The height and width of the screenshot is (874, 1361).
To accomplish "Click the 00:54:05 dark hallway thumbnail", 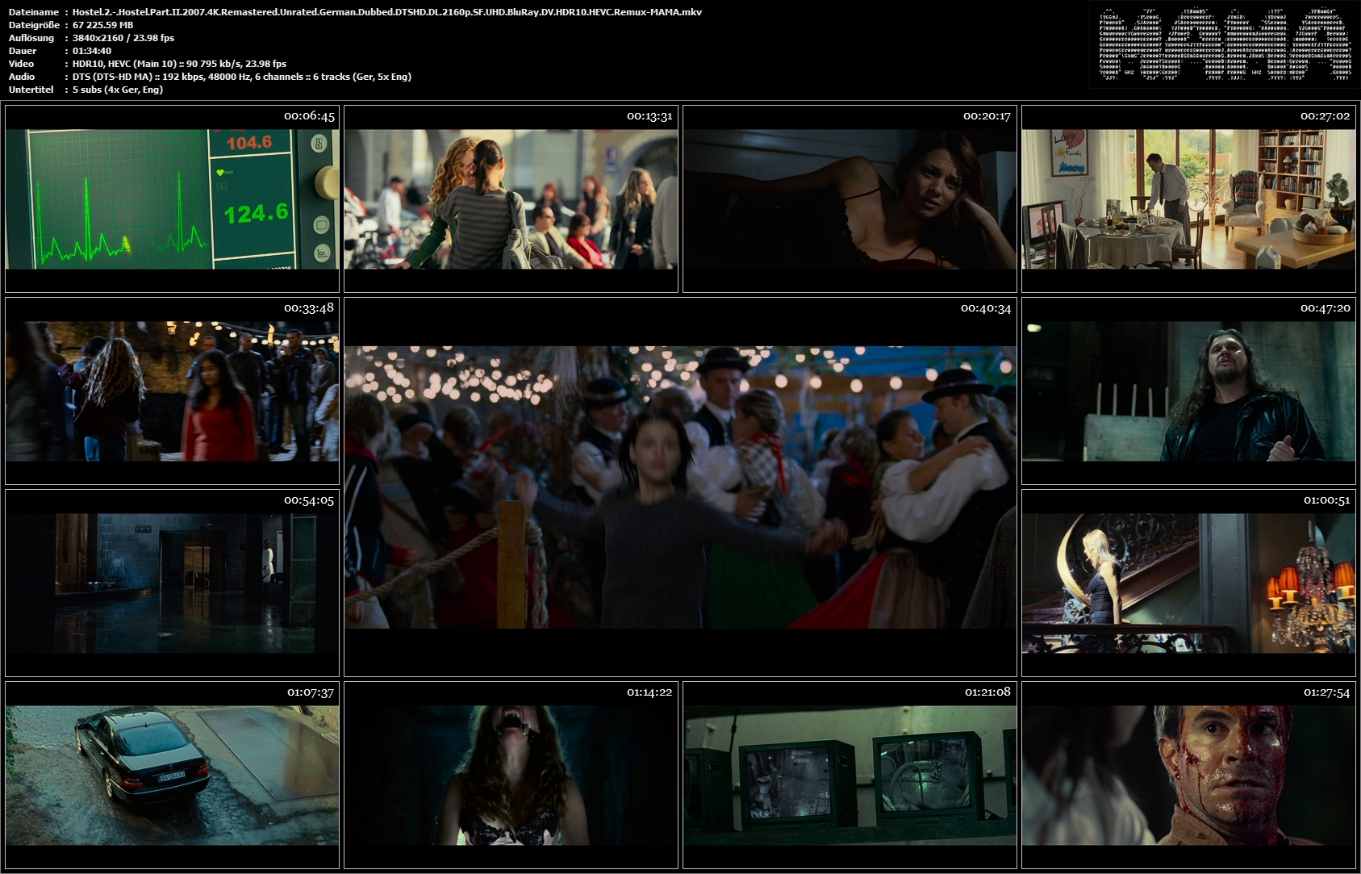I will pos(172,583).
